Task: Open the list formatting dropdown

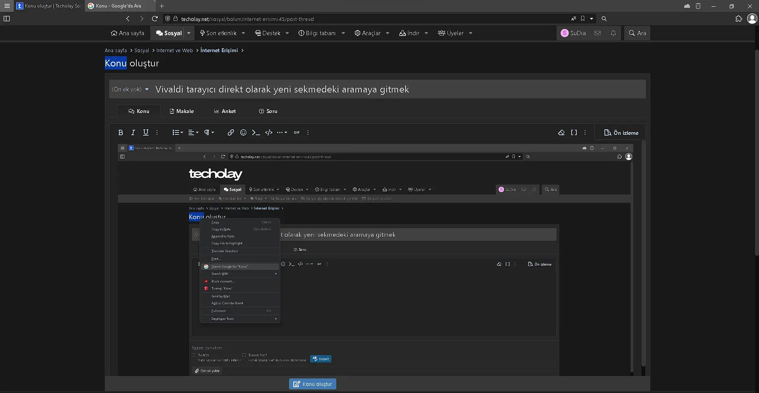Action: [x=177, y=132]
